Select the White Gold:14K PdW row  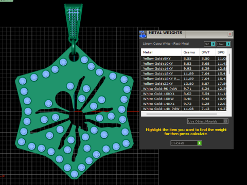point(184,109)
